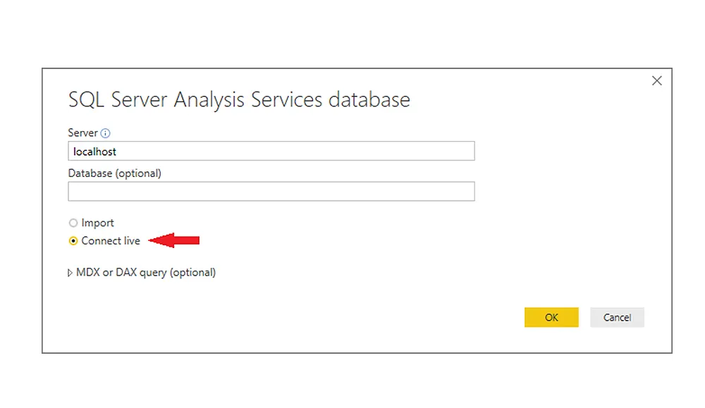Click the dialog title heading text
The width and height of the screenshot is (705, 408).
pos(239,99)
